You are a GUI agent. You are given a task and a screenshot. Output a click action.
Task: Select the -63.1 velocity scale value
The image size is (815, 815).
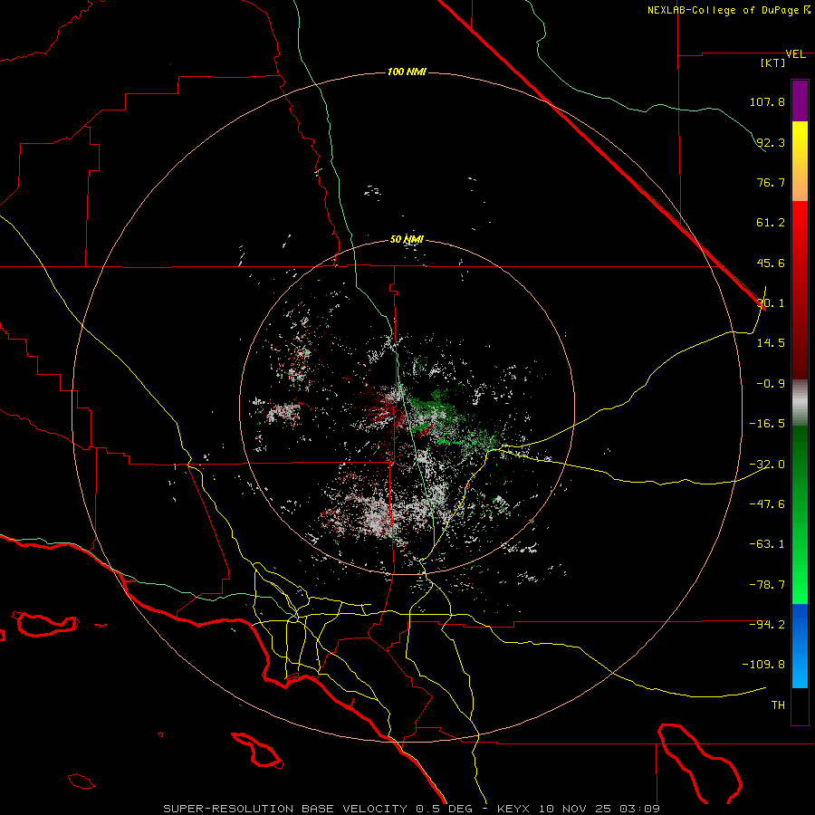(x=767, y=544)
